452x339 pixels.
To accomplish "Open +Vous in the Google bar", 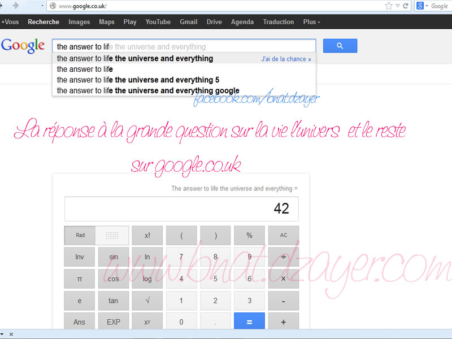I will (10, 22).
